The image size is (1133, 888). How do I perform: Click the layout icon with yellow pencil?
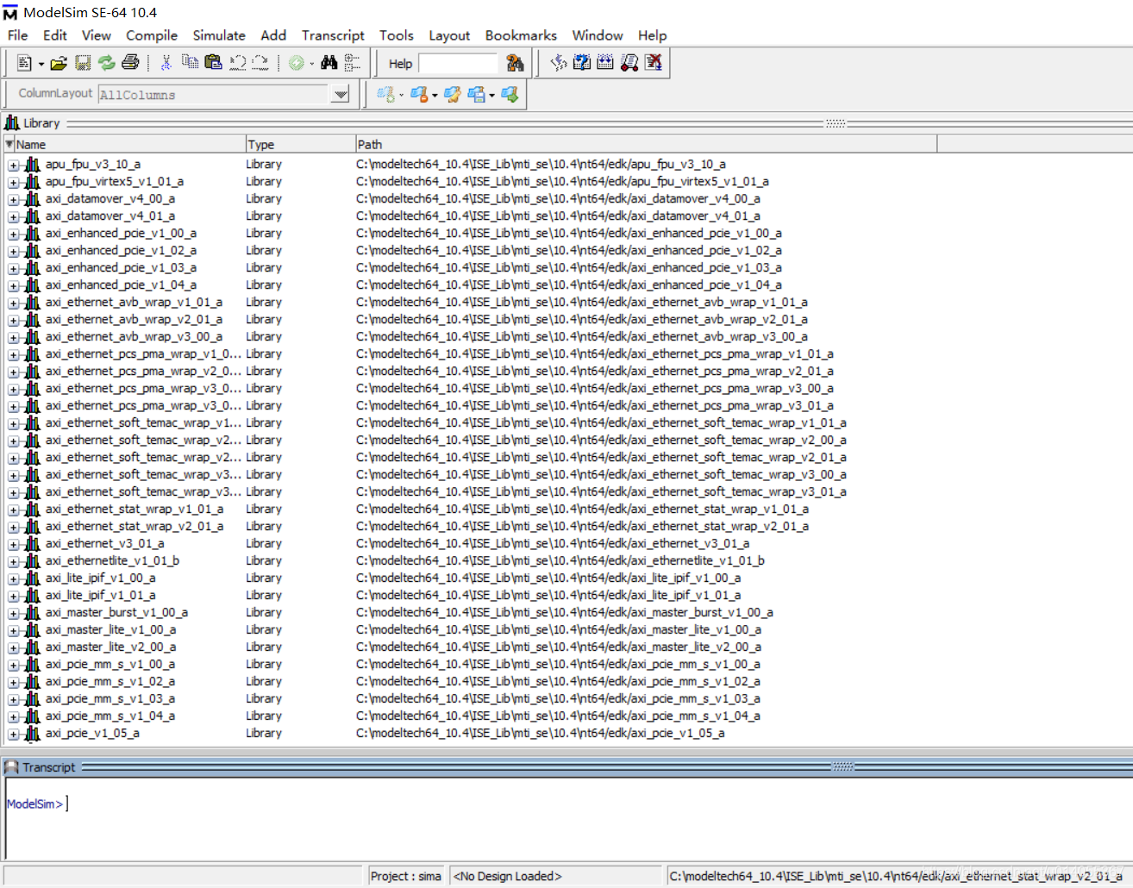[452, 95]
